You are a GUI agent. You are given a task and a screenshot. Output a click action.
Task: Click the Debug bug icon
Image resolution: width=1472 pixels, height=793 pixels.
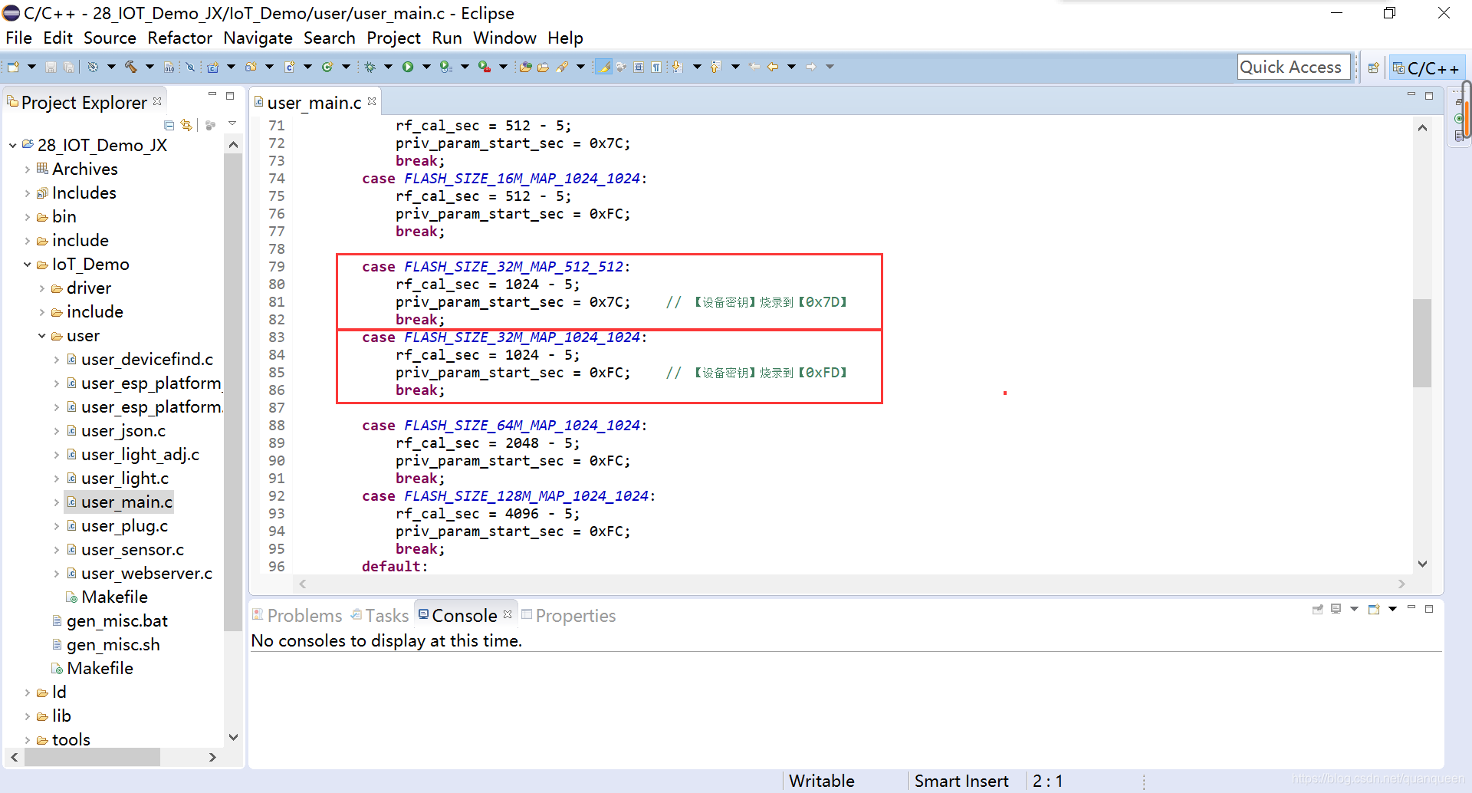[370, 67]
